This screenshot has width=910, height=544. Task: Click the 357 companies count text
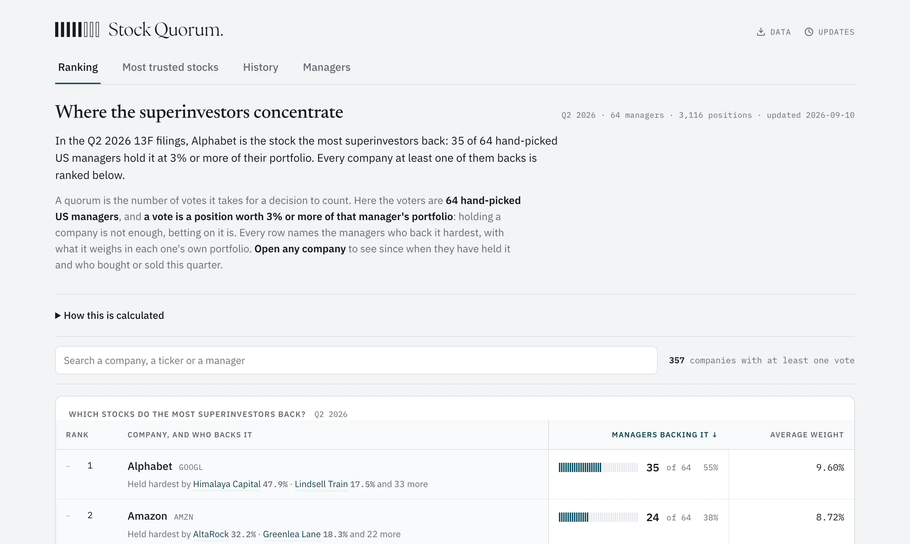coord(762,360)
